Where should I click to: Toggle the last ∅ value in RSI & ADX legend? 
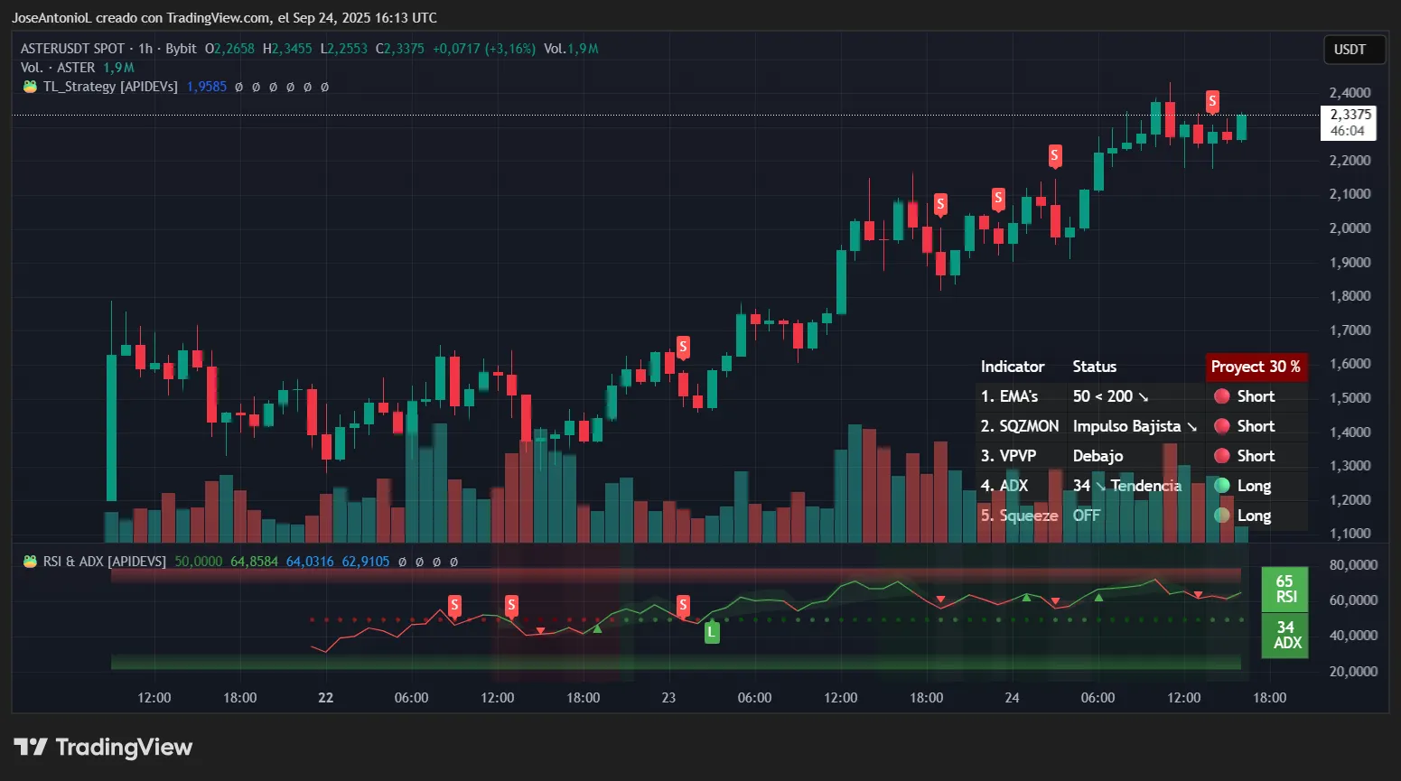(453, 562)
